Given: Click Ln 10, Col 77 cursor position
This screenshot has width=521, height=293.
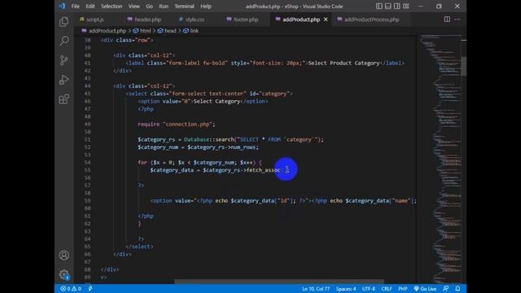Looking at the screenshot, I should 316,289.
